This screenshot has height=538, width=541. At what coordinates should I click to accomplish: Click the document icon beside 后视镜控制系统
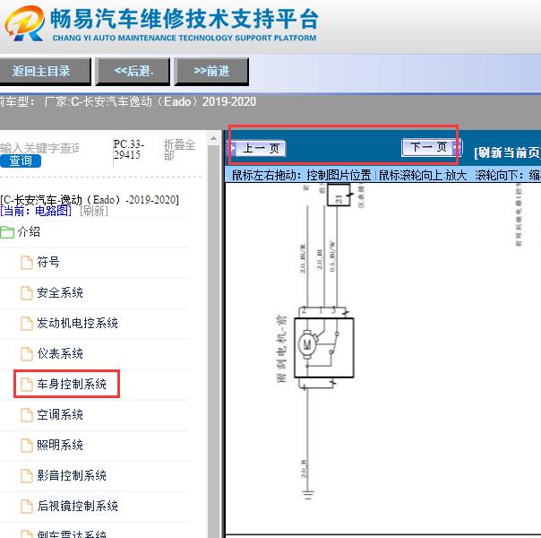[27, 507]
